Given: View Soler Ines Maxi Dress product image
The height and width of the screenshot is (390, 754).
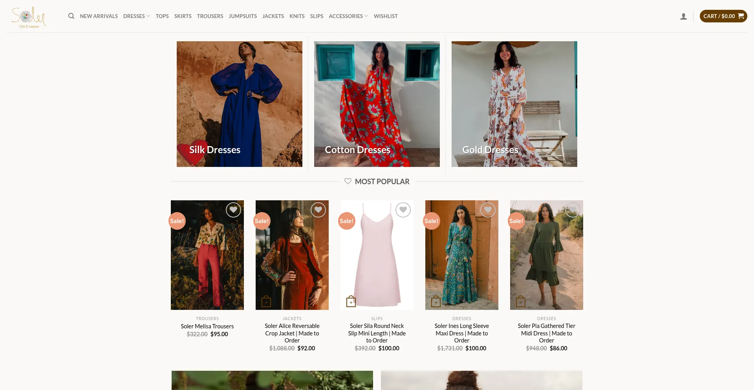Looking at the screenshot, I should (462, 255).
